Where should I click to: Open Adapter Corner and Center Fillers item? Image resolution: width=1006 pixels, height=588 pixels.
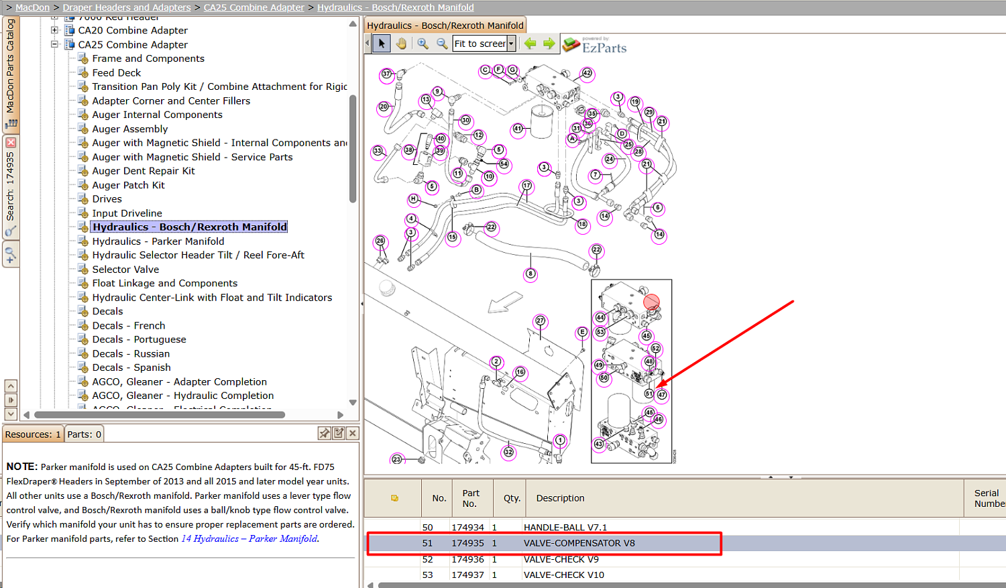click(x=171, y=101)
